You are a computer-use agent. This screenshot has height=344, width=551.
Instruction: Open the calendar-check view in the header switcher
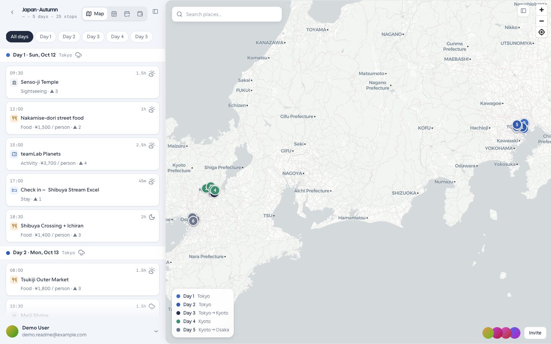127,14
